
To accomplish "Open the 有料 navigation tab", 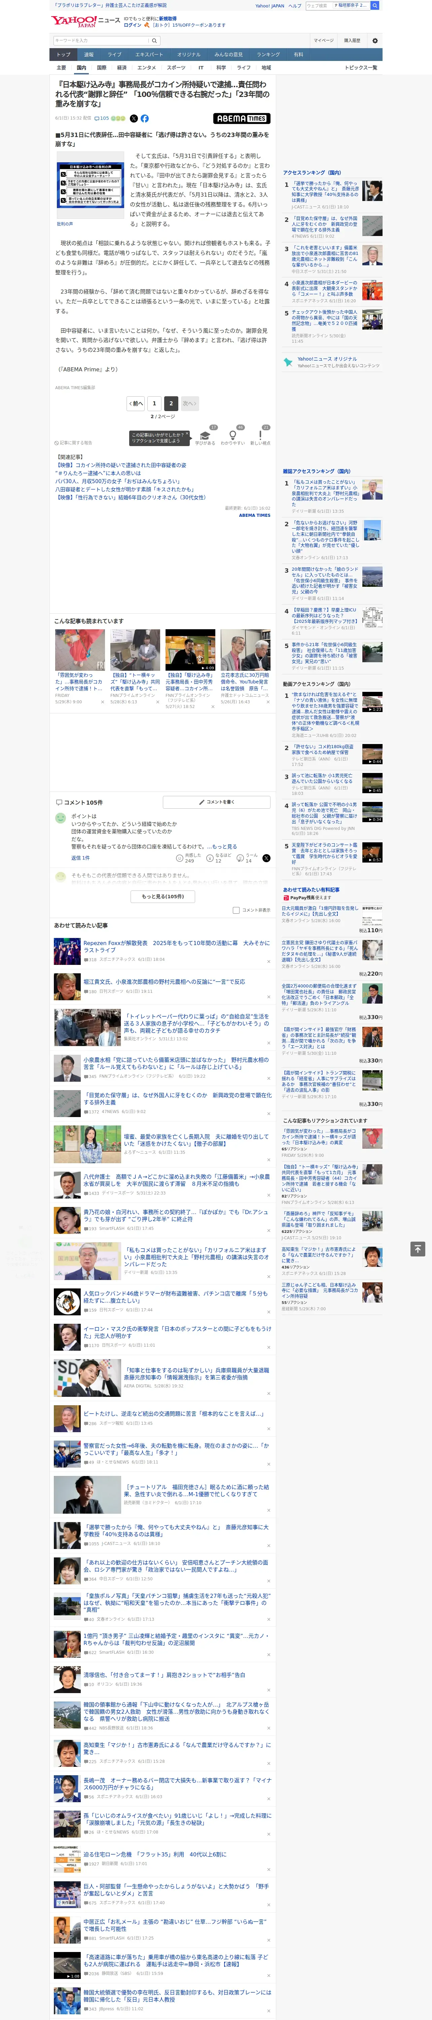I will click(299, 55).
